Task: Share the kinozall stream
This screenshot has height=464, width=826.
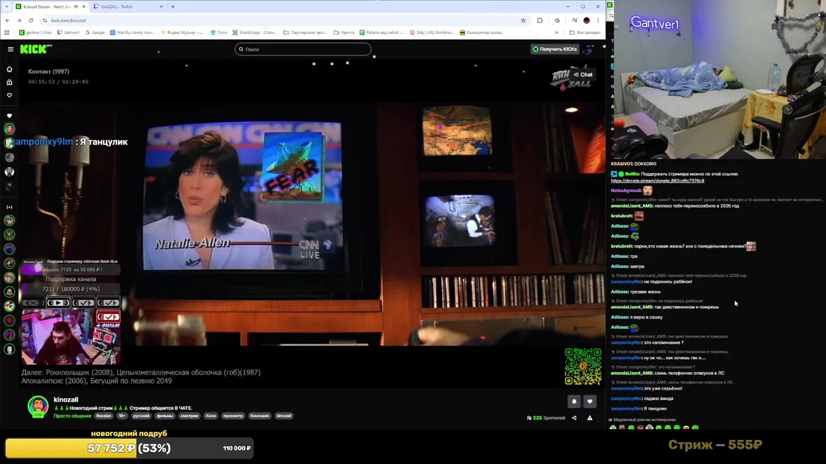Action: 574,418
